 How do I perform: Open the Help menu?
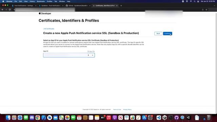click(68, 1)
